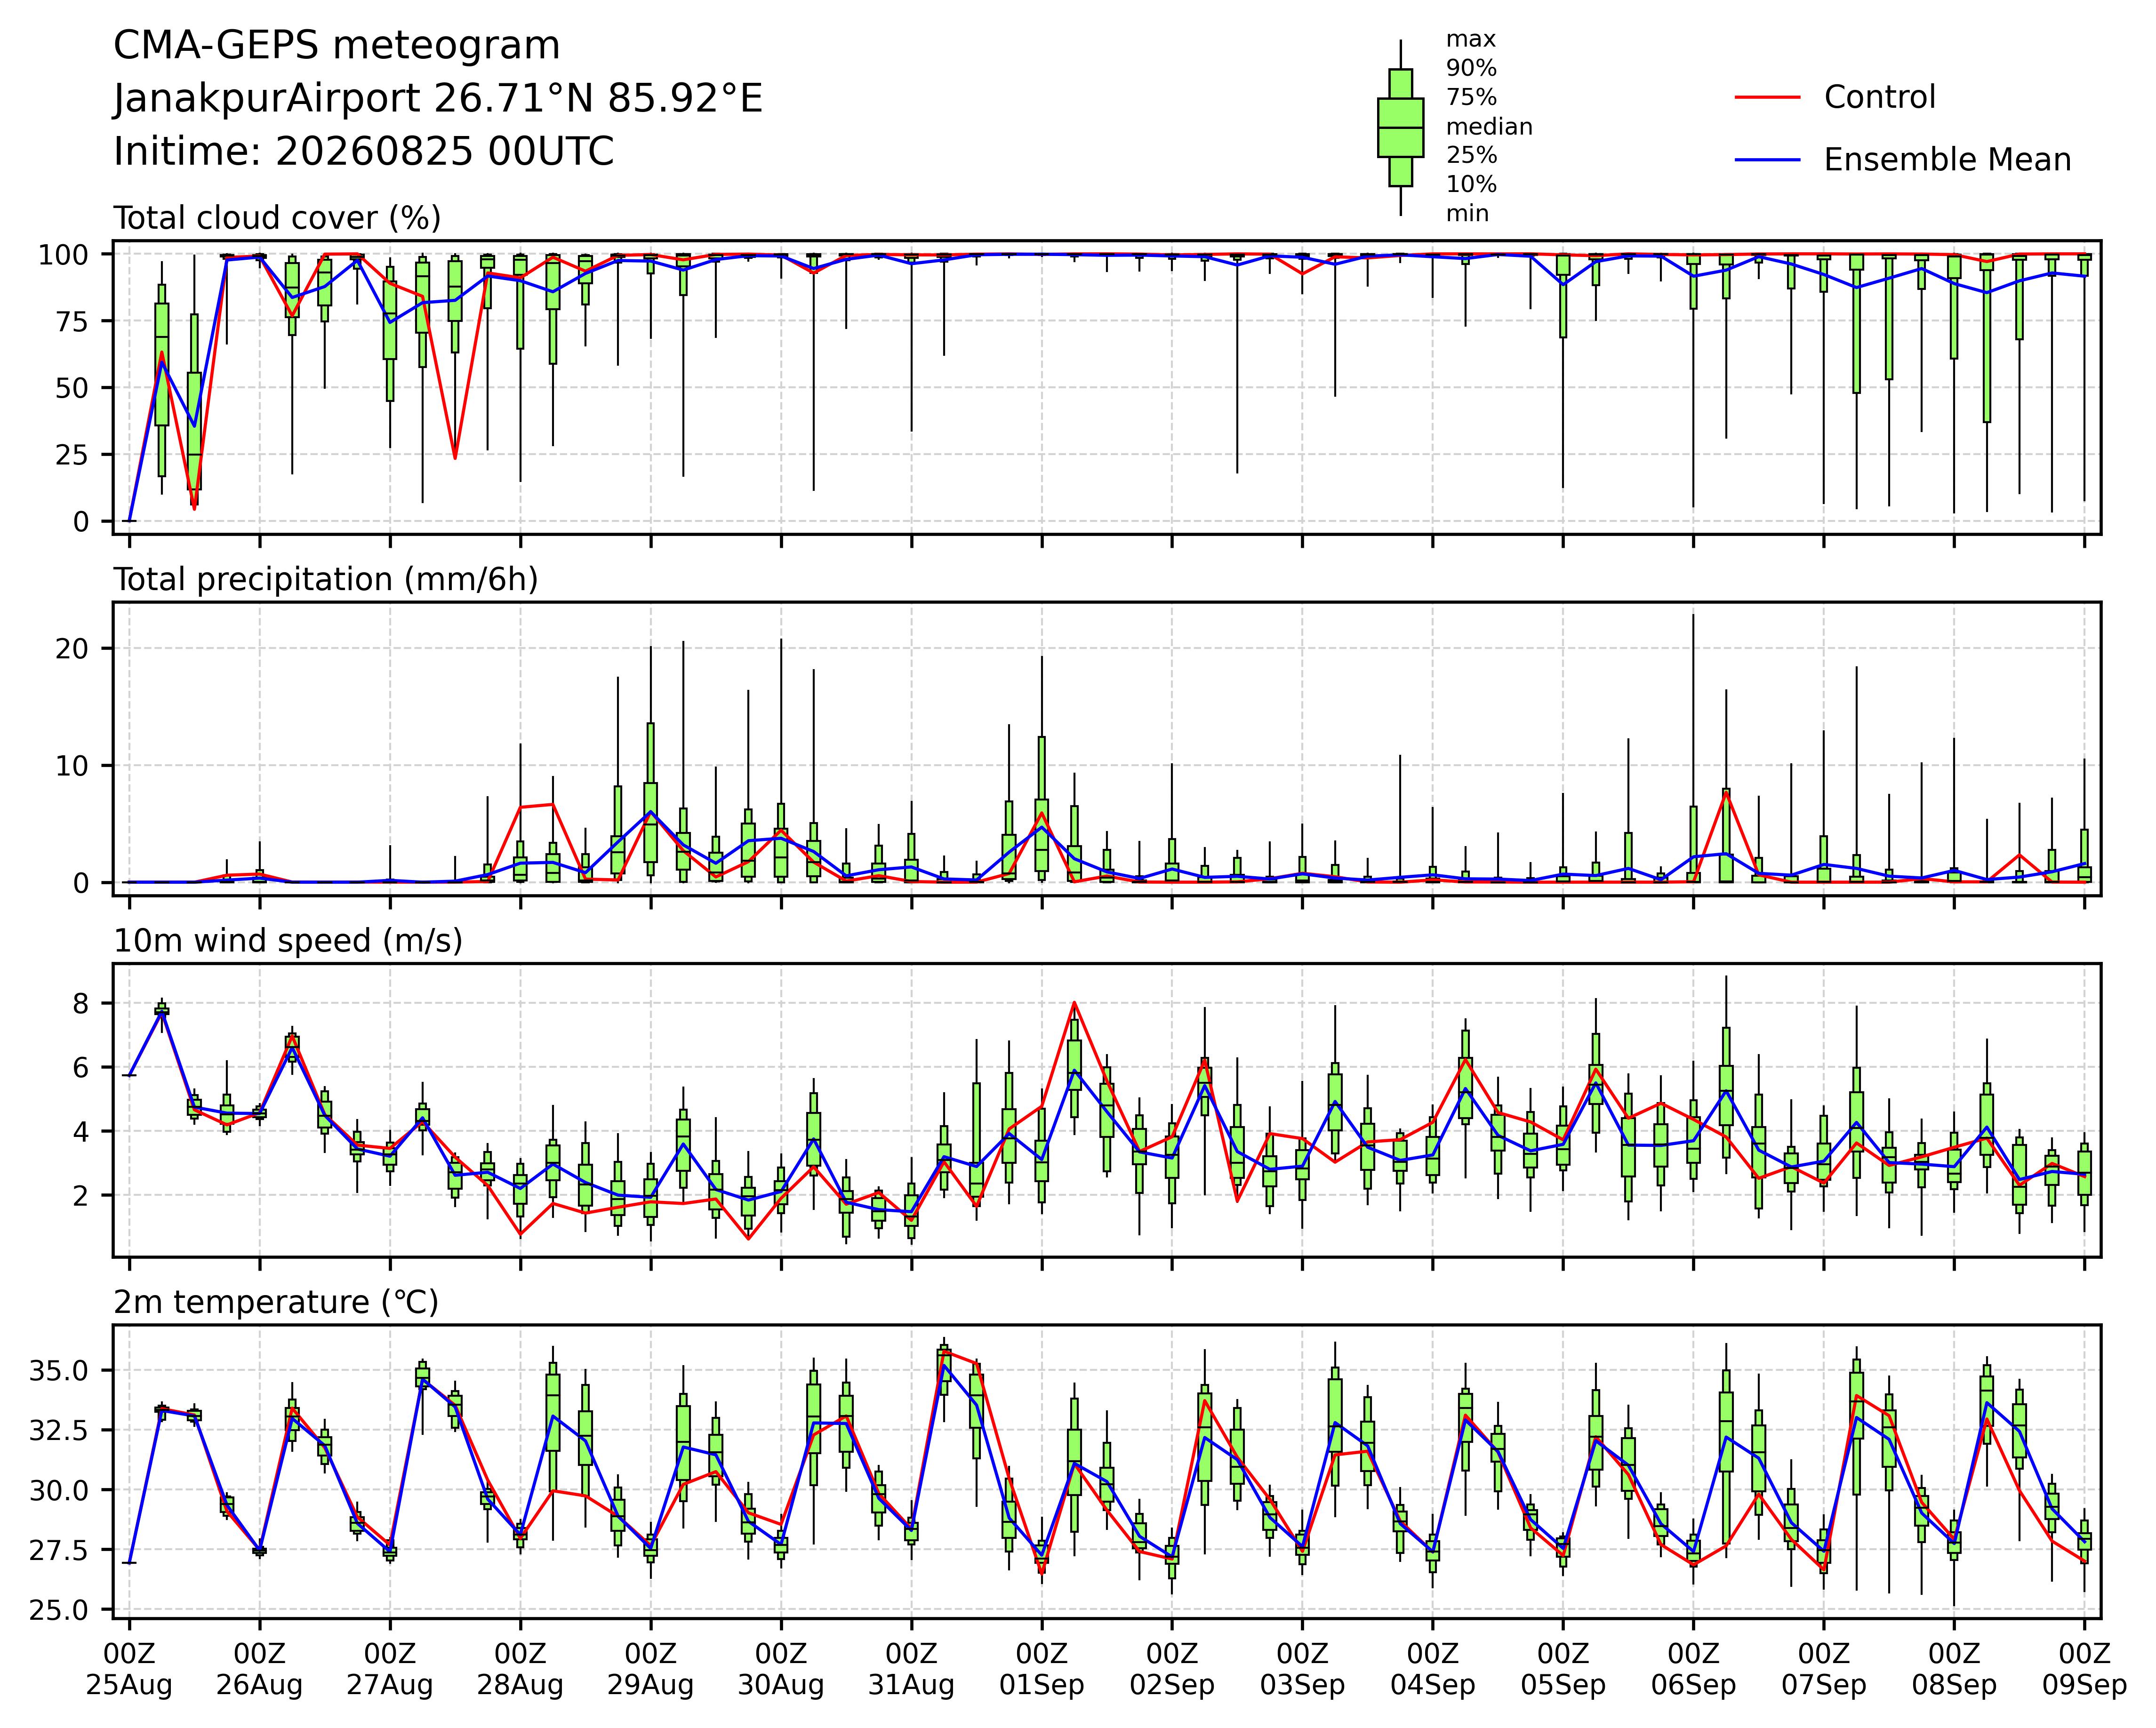The image size is (2156, 1728).
Task: Click the median label in box legend
Action: tap(1489, 127)
